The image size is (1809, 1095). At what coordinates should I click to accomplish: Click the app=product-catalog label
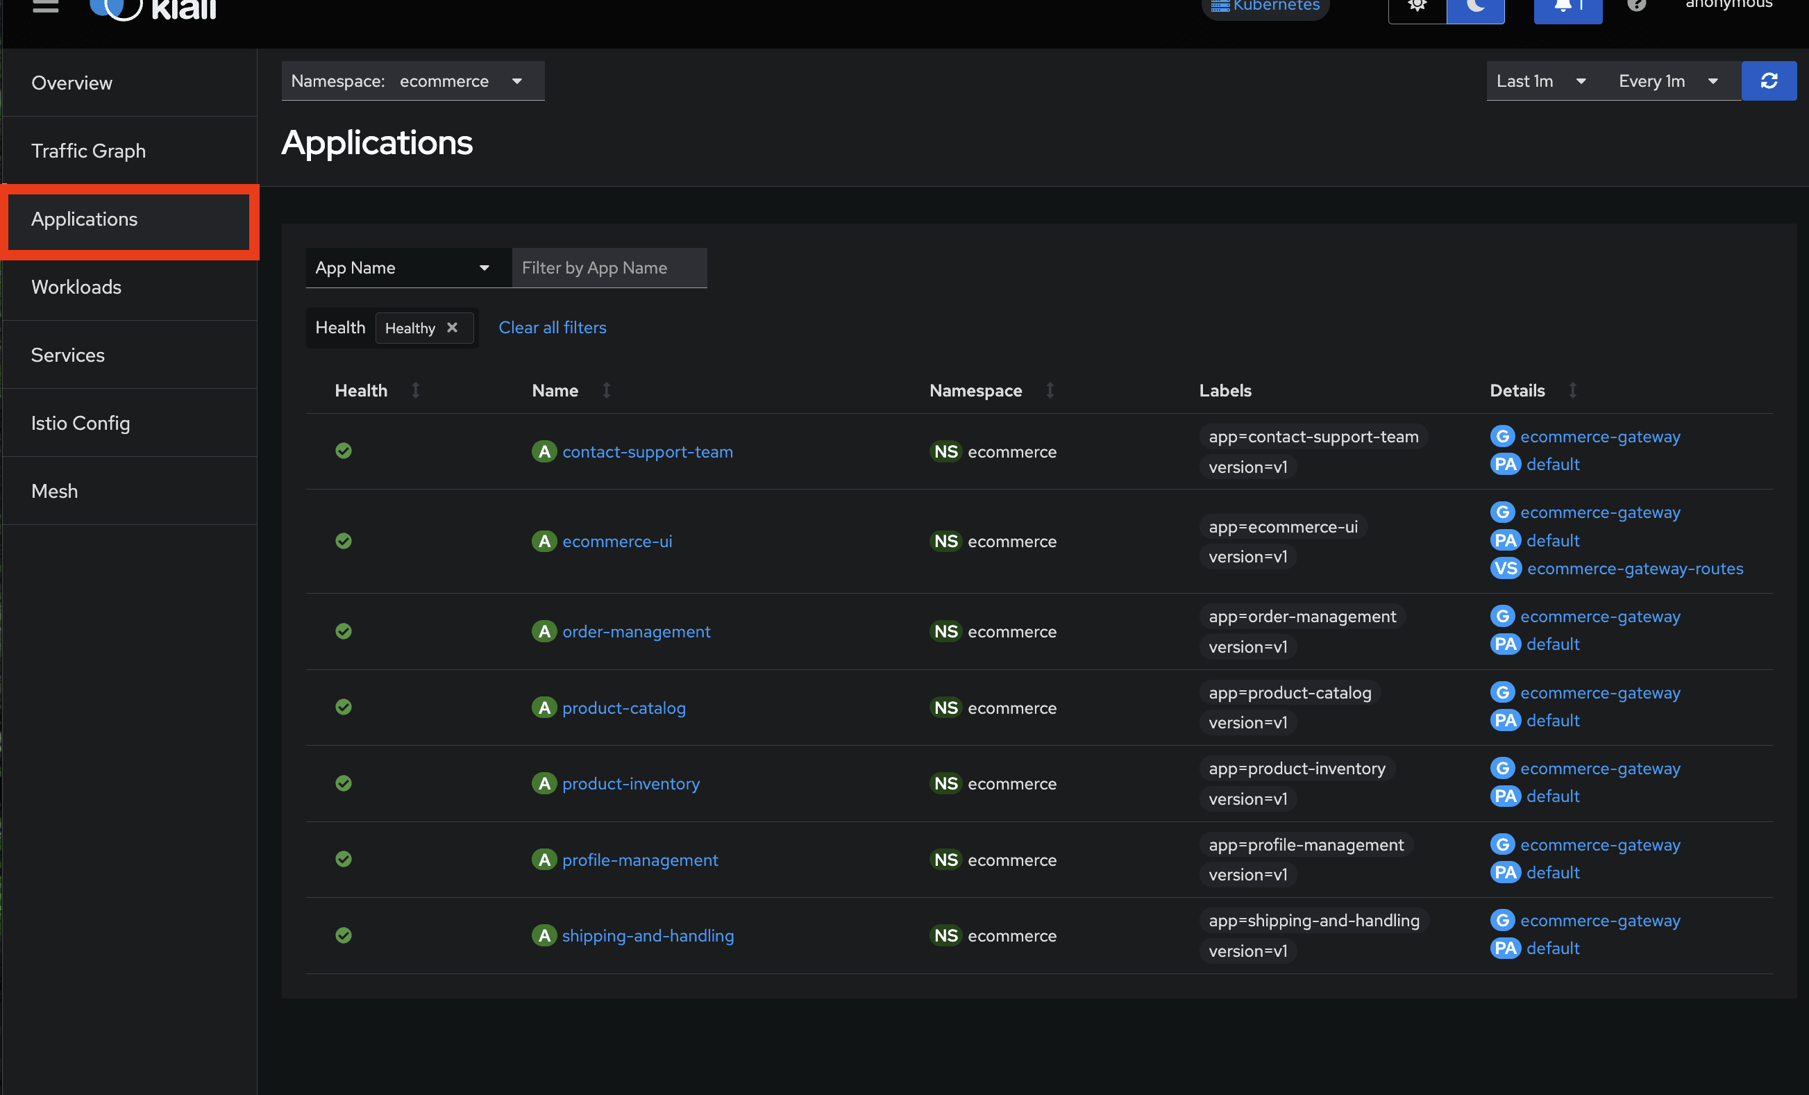[x=1290, y=692]
